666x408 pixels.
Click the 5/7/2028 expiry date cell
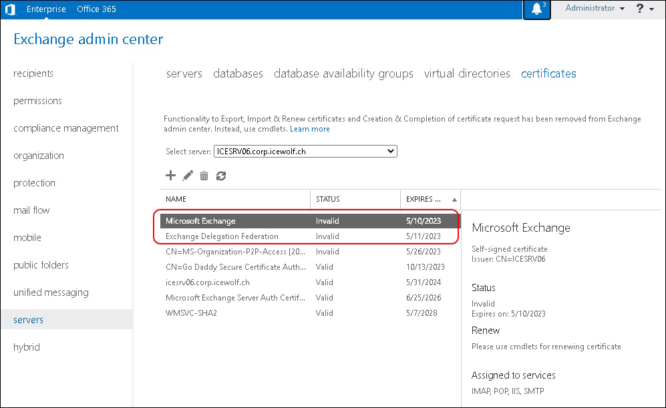422,313
